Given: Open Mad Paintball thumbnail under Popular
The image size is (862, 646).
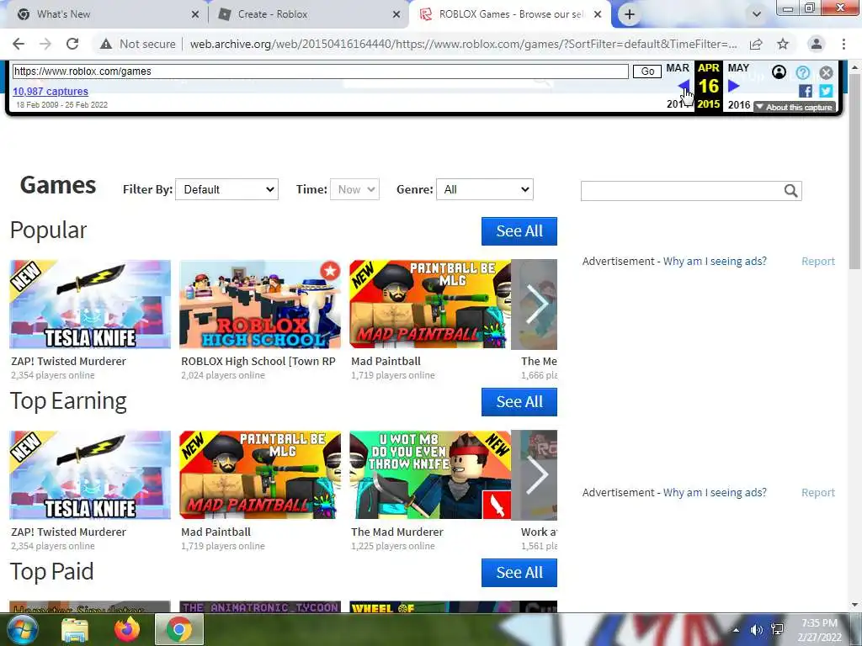Looking at the screenshot, I should pos(430,304).
